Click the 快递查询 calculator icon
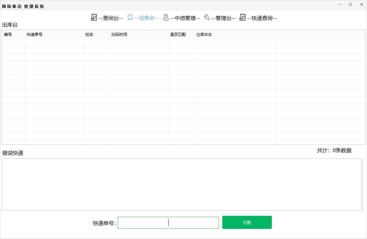The height and width of the screenshot is (239, 367). (x=242, y=17)
